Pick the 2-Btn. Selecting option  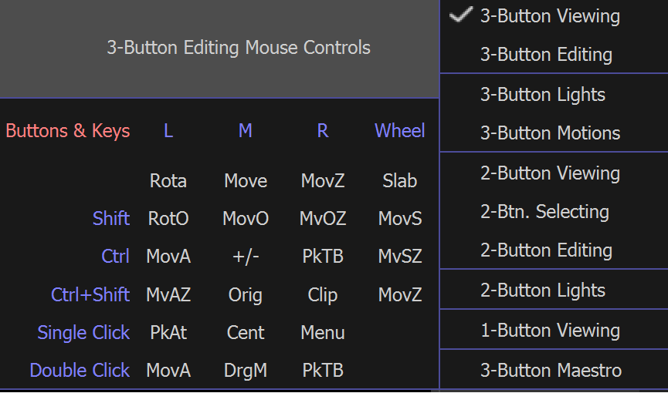pos(544,212)
